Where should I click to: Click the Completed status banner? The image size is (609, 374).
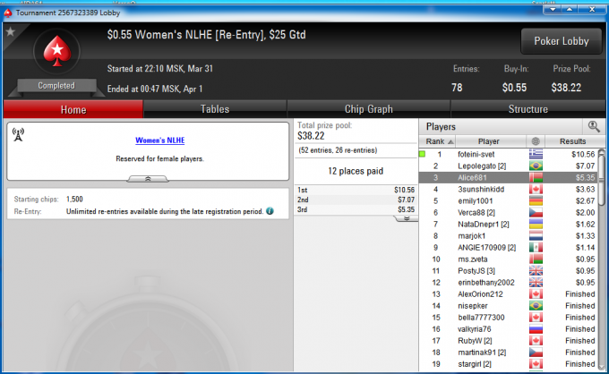56,86
